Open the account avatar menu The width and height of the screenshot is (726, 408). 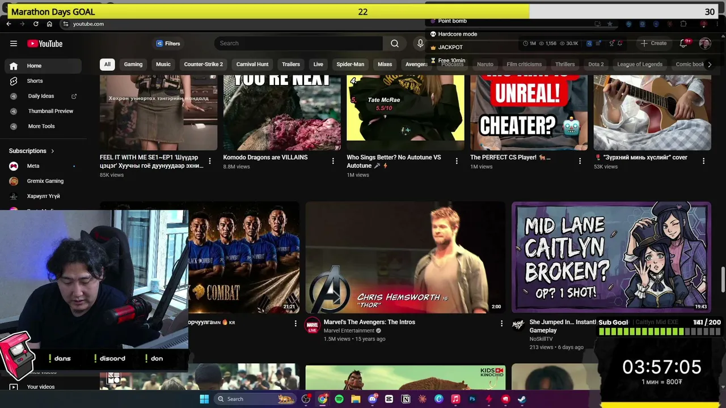pyautogui.click(x=705, y=44)
